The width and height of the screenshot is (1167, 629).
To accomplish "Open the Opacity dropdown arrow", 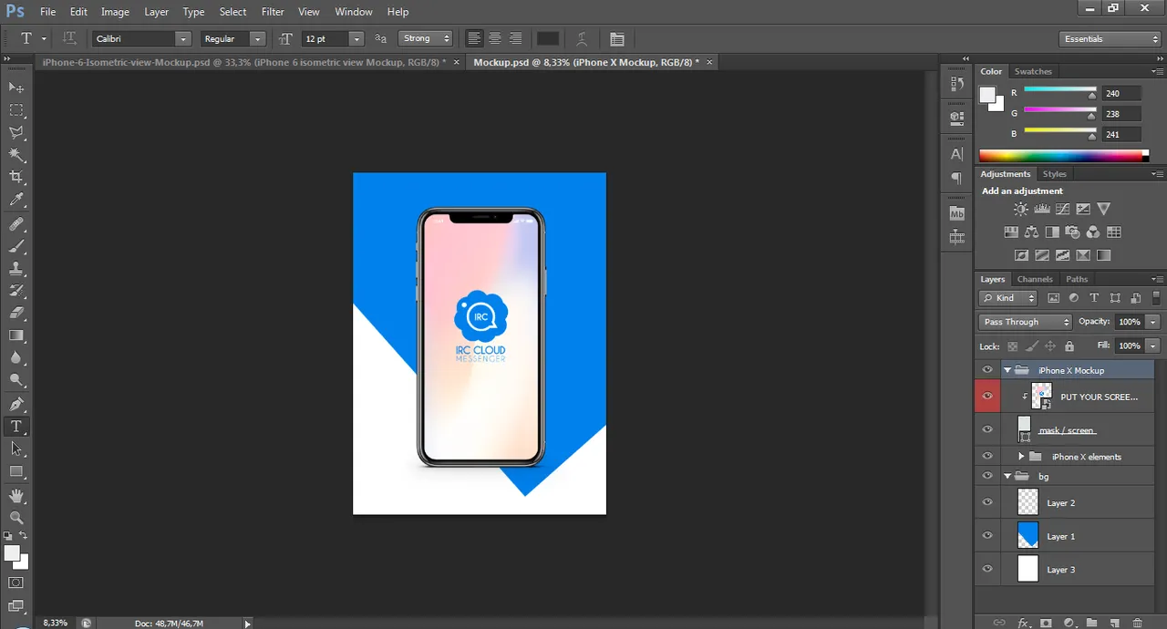I will (1153, 322).
